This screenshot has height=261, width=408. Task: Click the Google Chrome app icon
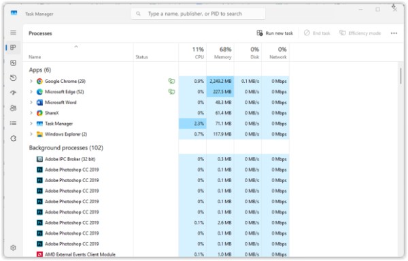pos(39,82)
